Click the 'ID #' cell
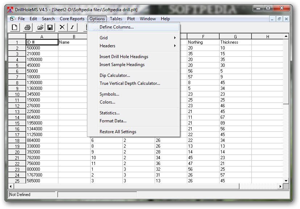Viewport: 300px width, 209px height. point(42,42)
